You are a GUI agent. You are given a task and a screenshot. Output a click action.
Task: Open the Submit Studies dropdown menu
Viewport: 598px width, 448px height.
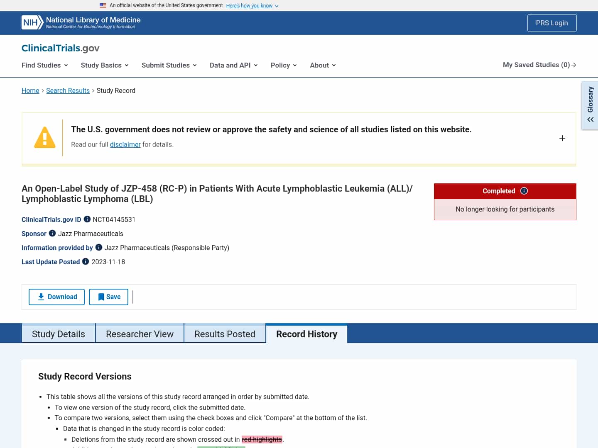[169, 65]
